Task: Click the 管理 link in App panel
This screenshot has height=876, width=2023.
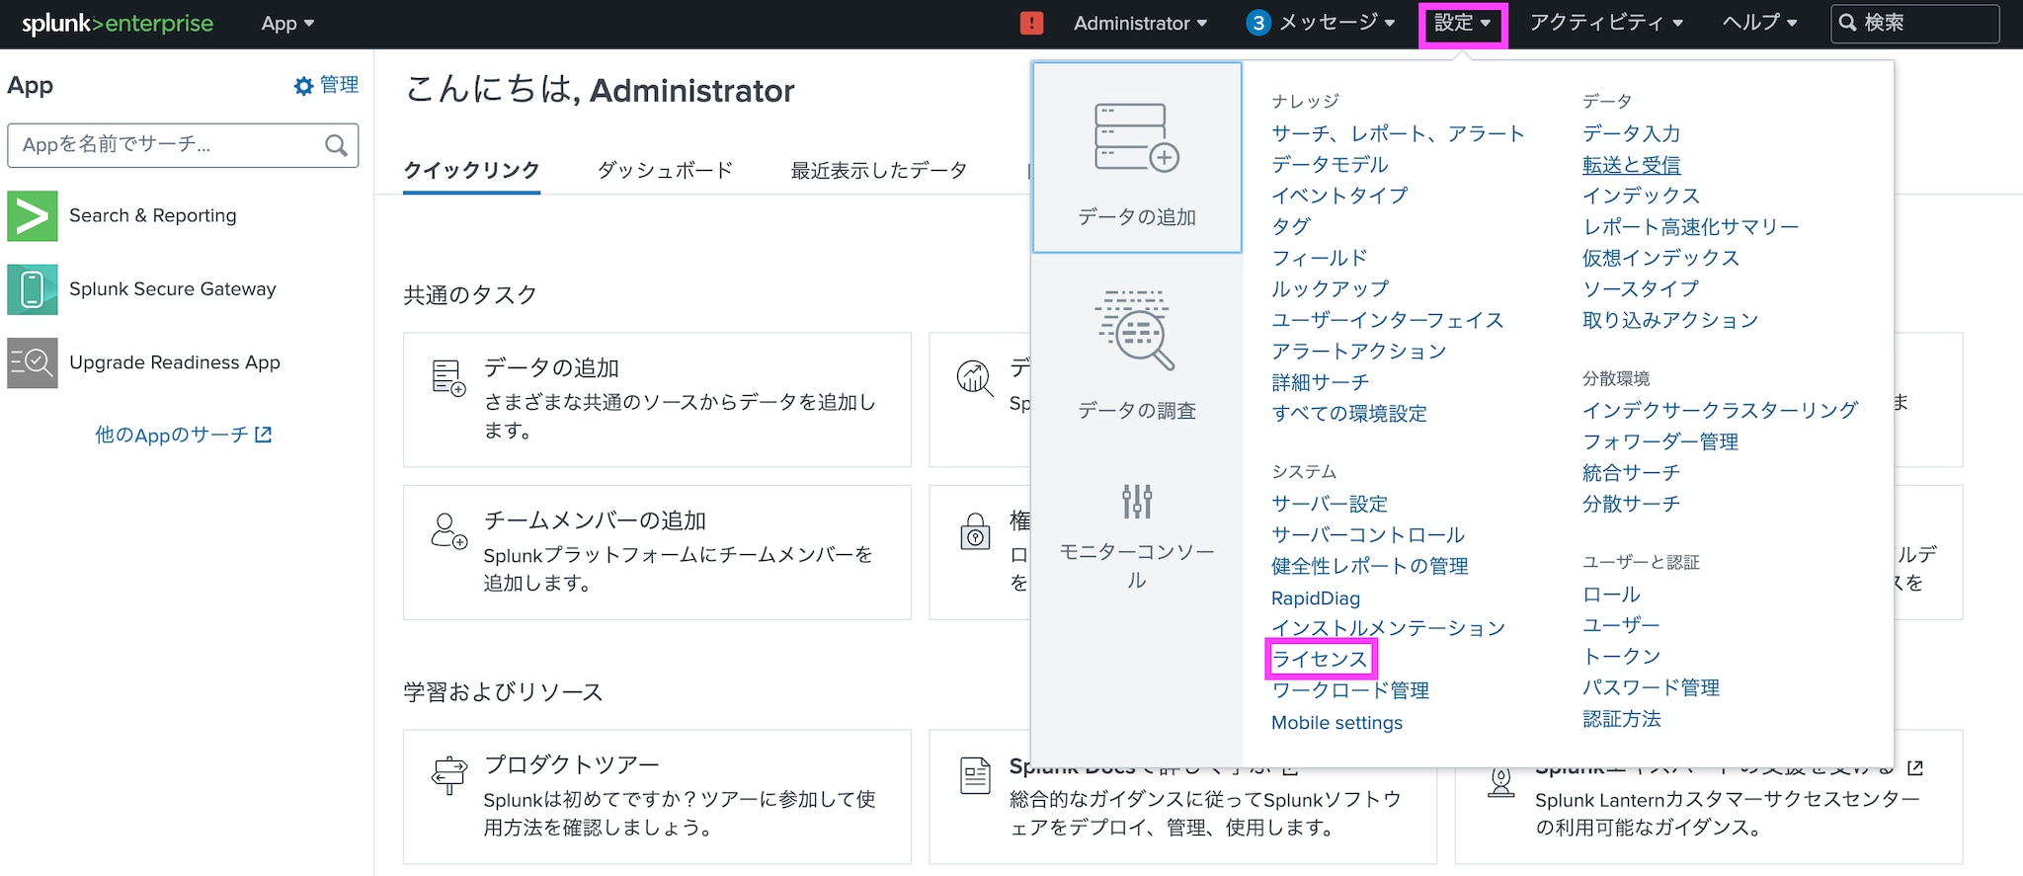Action: pyautogui.click(x=339, y=85)
